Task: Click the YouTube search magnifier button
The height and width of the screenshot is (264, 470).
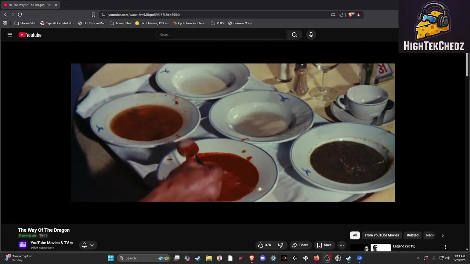Action: 294,34
